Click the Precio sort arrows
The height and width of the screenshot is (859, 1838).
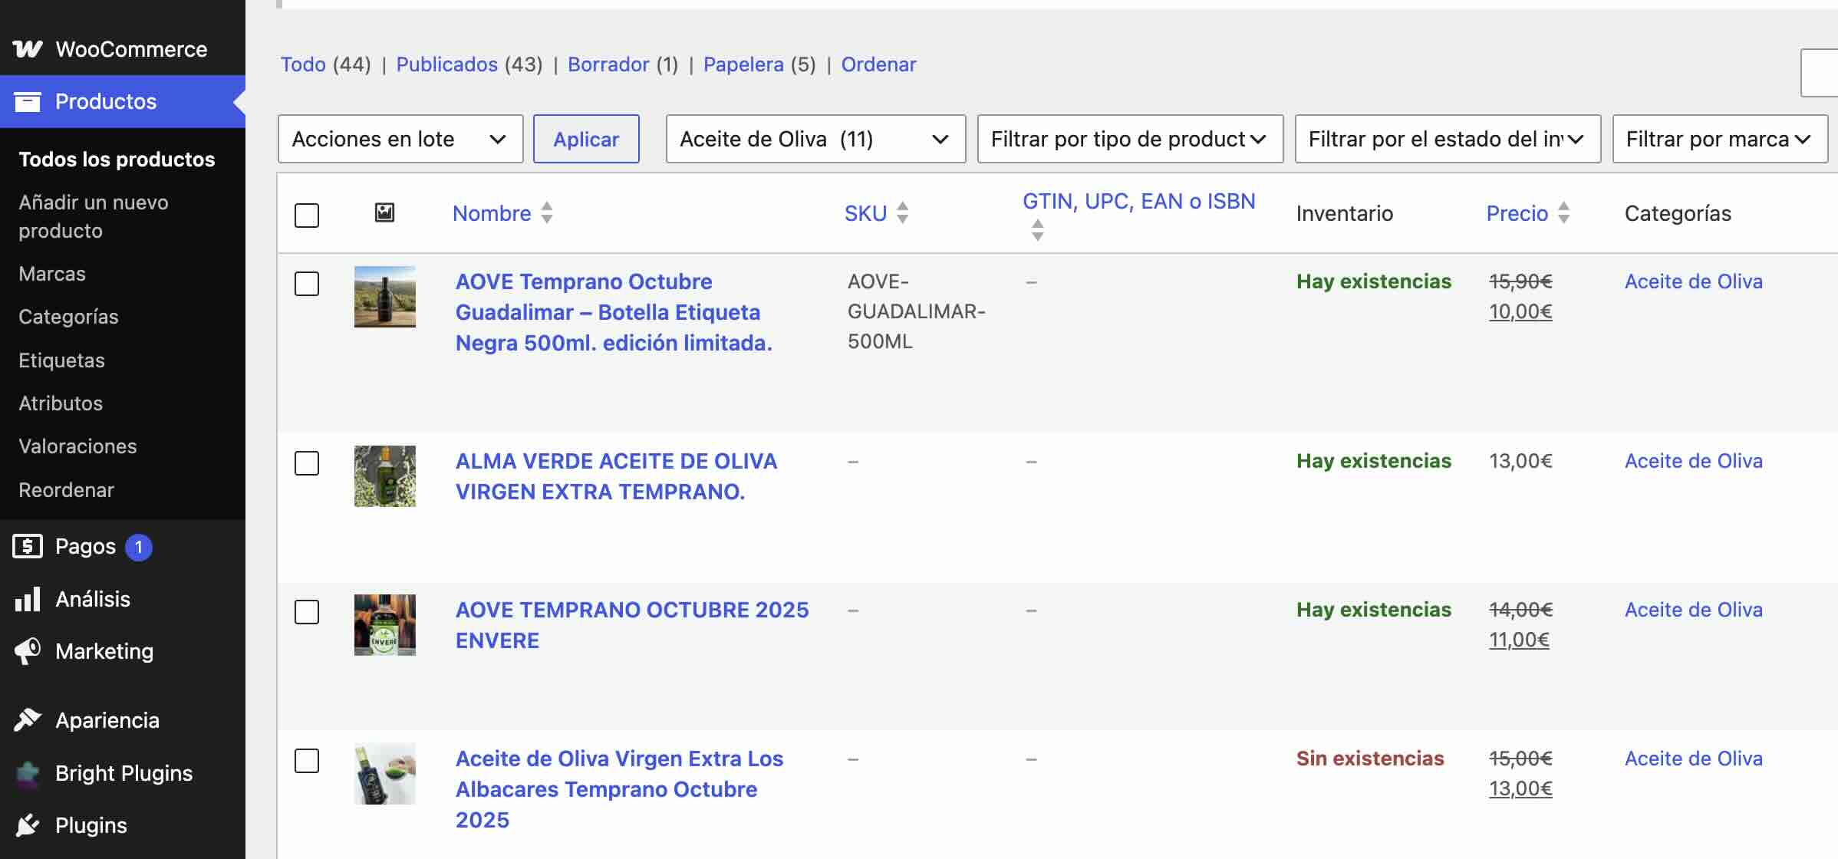tap(1564, 212)
